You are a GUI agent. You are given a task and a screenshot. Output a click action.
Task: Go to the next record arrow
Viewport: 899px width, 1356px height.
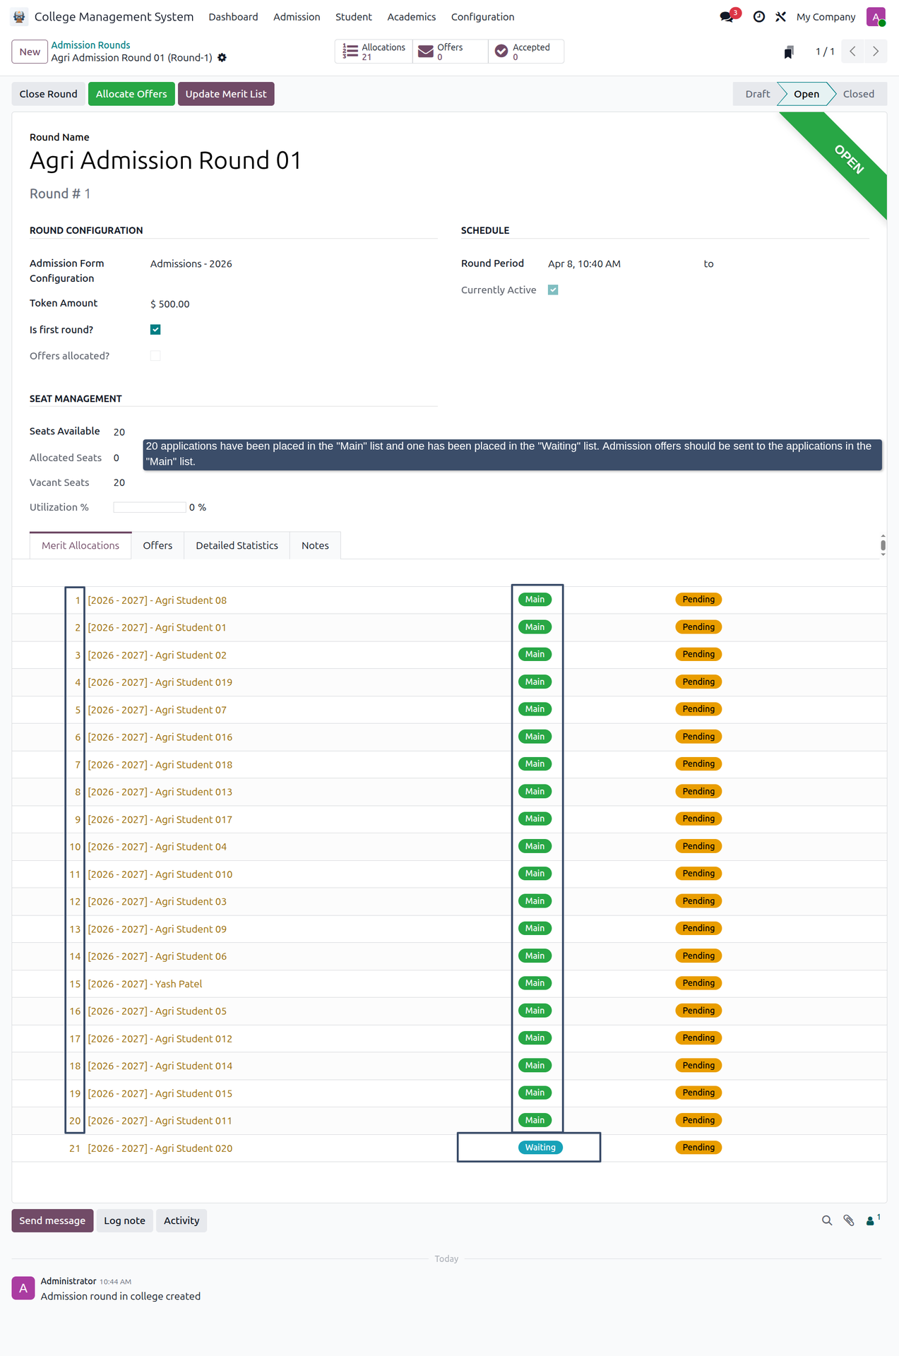tap(876, 51)
